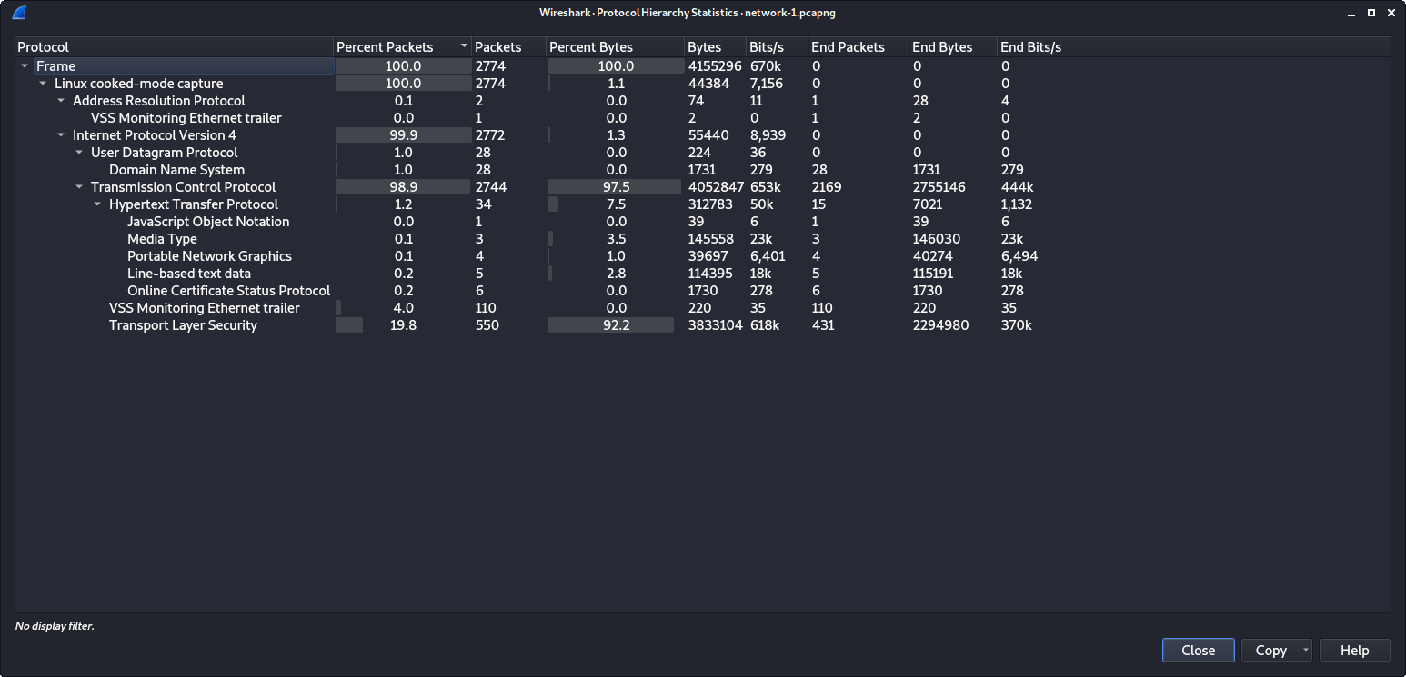1406x677 pixels.
Task: Select Address Resolution Protocol row
Action: [702, 101]
